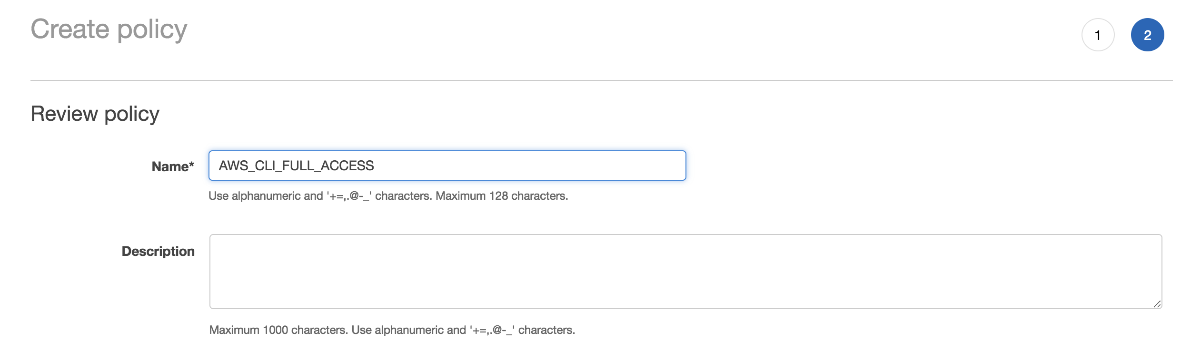Click inside the empty Description text area
This screenshot has width=1191, height=351.
[685, 271]
